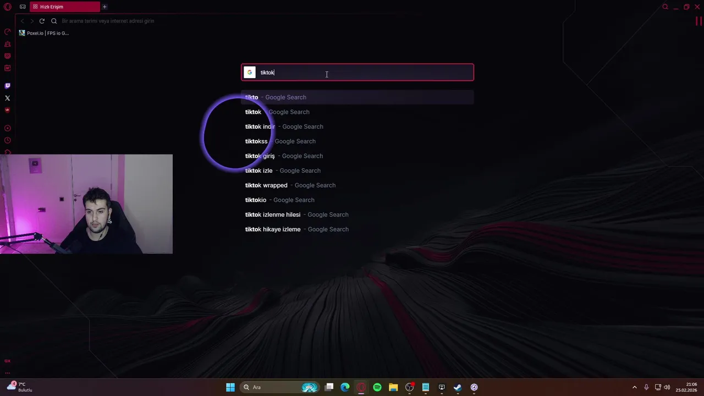
Task: Open File Explorer from the taskbar
Action: pos(393,387)
